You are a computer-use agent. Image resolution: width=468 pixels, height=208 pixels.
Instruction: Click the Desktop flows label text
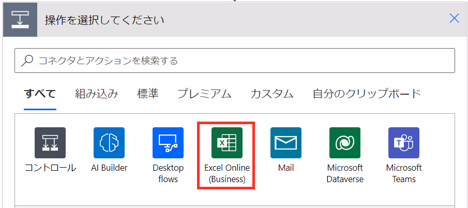pyautogui.click(x=168, y=173)
